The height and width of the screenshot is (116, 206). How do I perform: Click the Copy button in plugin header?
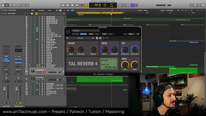tap(91, 34)
